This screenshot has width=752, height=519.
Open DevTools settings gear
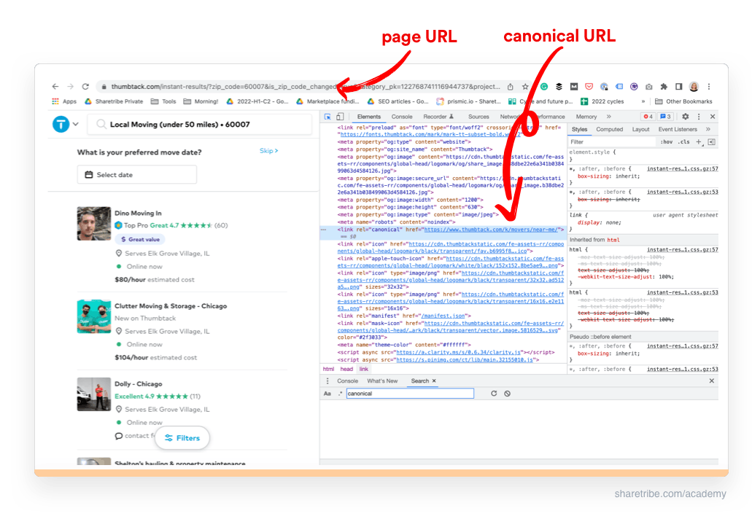pos(684,116)
